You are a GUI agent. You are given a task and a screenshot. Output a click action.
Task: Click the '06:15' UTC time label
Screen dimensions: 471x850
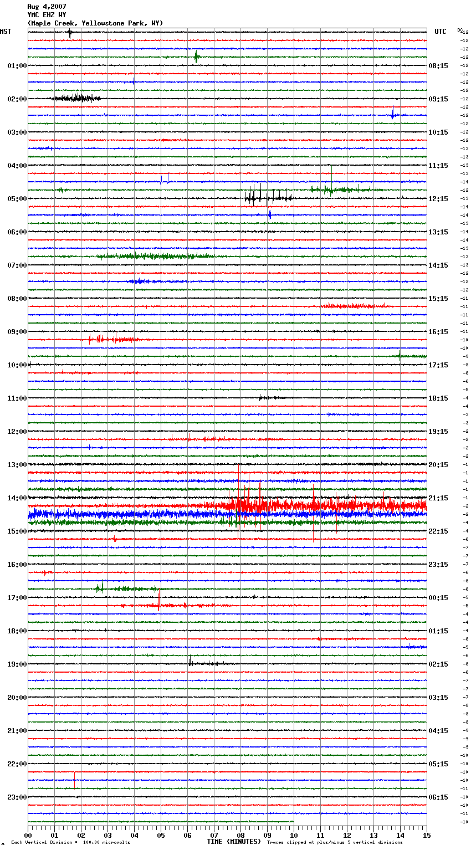(438, 797)
